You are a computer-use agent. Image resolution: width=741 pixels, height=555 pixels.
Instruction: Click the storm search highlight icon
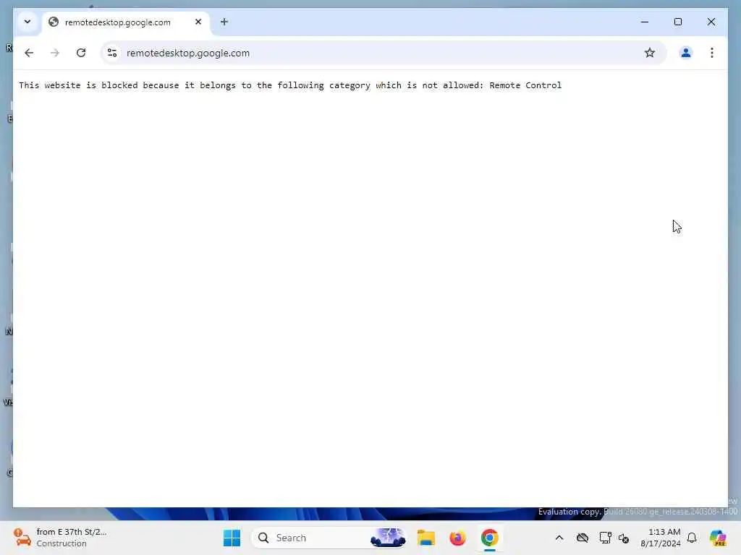tap(388, 538)
